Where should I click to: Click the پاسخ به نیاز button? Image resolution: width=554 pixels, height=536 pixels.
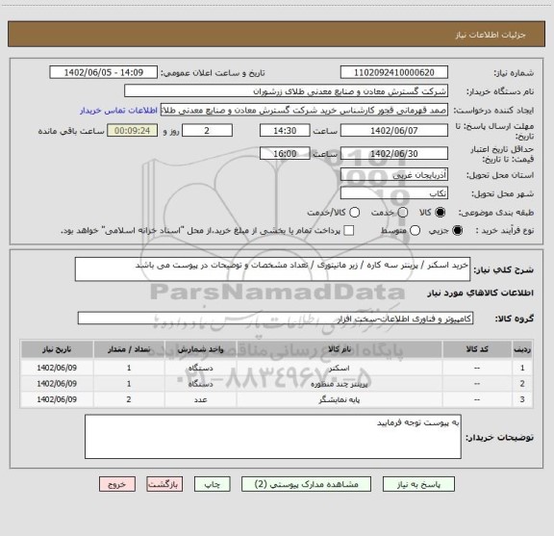[418, 484]
